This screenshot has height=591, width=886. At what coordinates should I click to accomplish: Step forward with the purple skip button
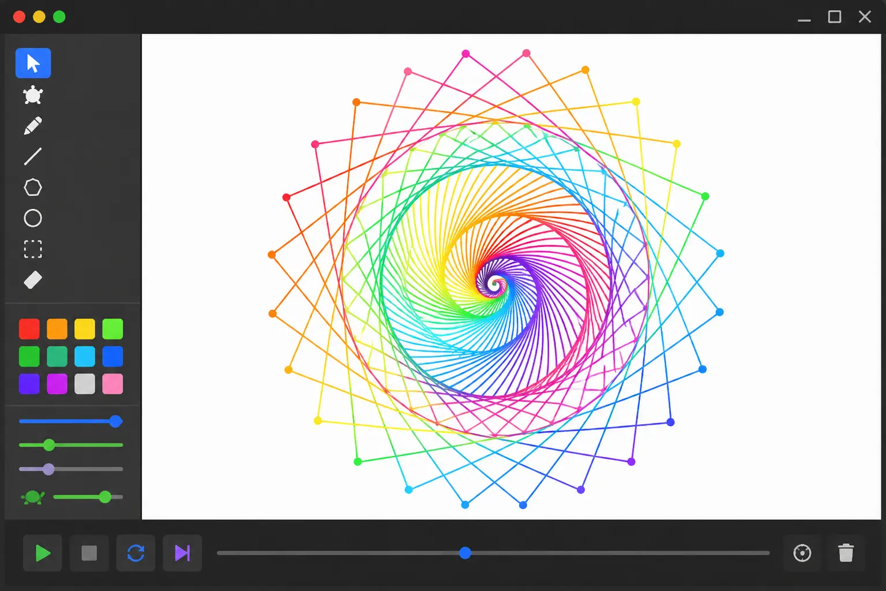pyautogui.click(x=182, y=553)
